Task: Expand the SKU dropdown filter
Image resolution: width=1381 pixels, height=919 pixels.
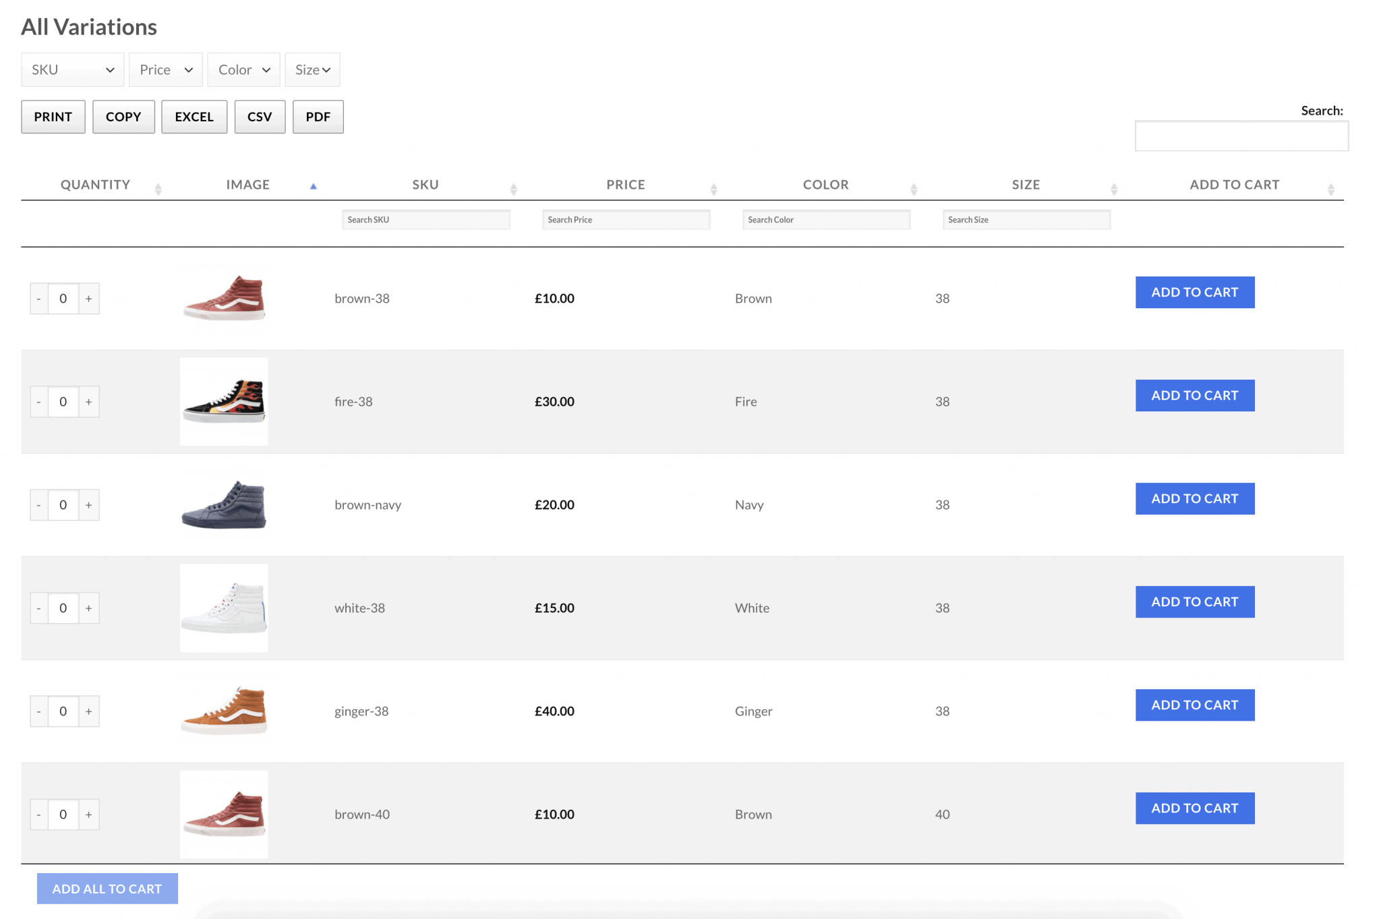Action: point(69,69)
